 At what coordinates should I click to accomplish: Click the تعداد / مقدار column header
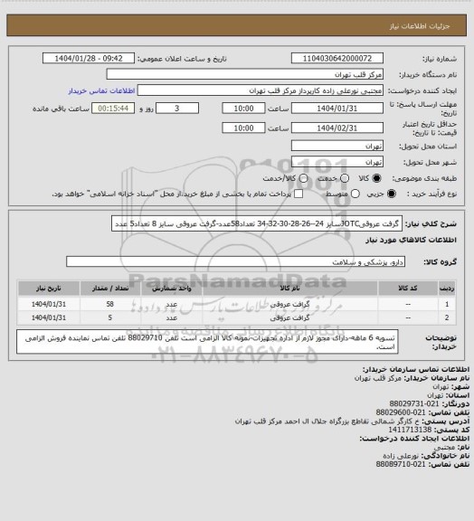110,288
